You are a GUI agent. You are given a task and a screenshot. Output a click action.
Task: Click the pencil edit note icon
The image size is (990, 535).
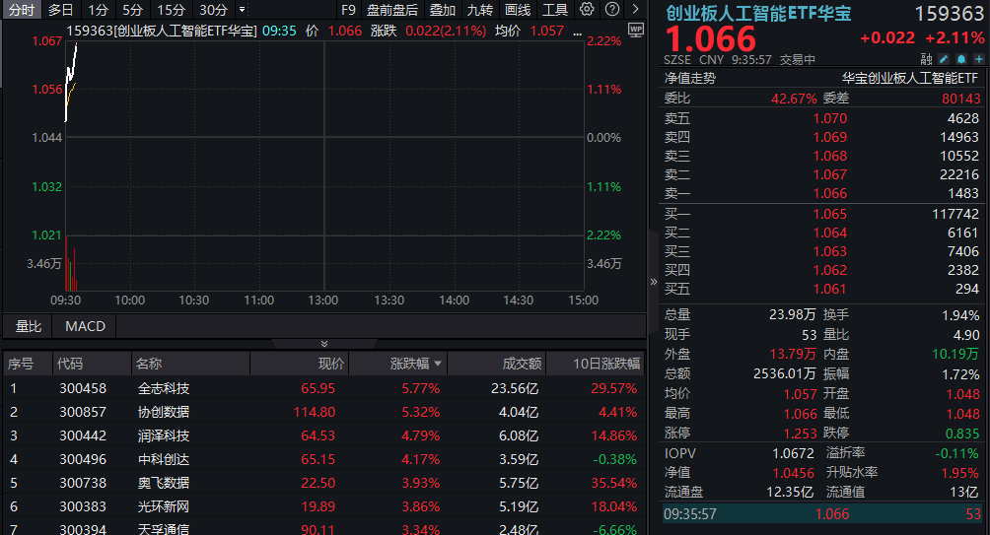944,59
